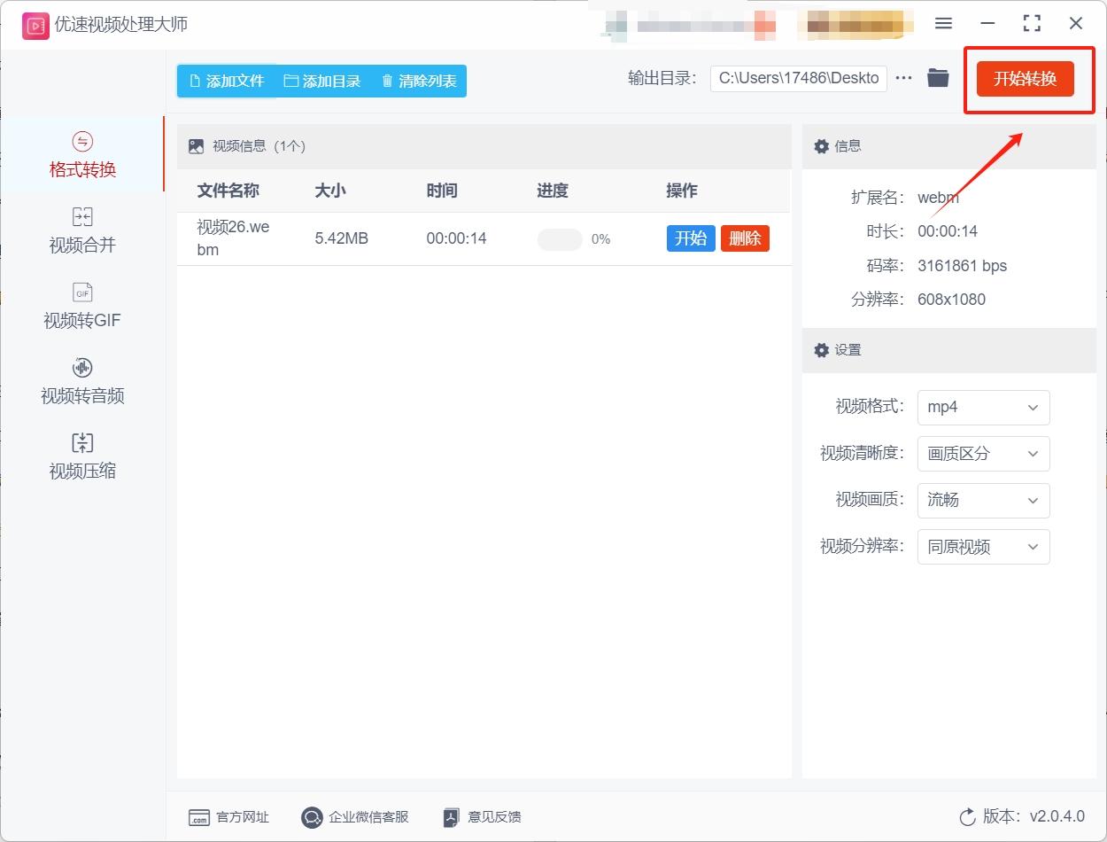Select the 视频压缩 function
The height and width of the screenshot is (842, 1107).
(81, 456)
